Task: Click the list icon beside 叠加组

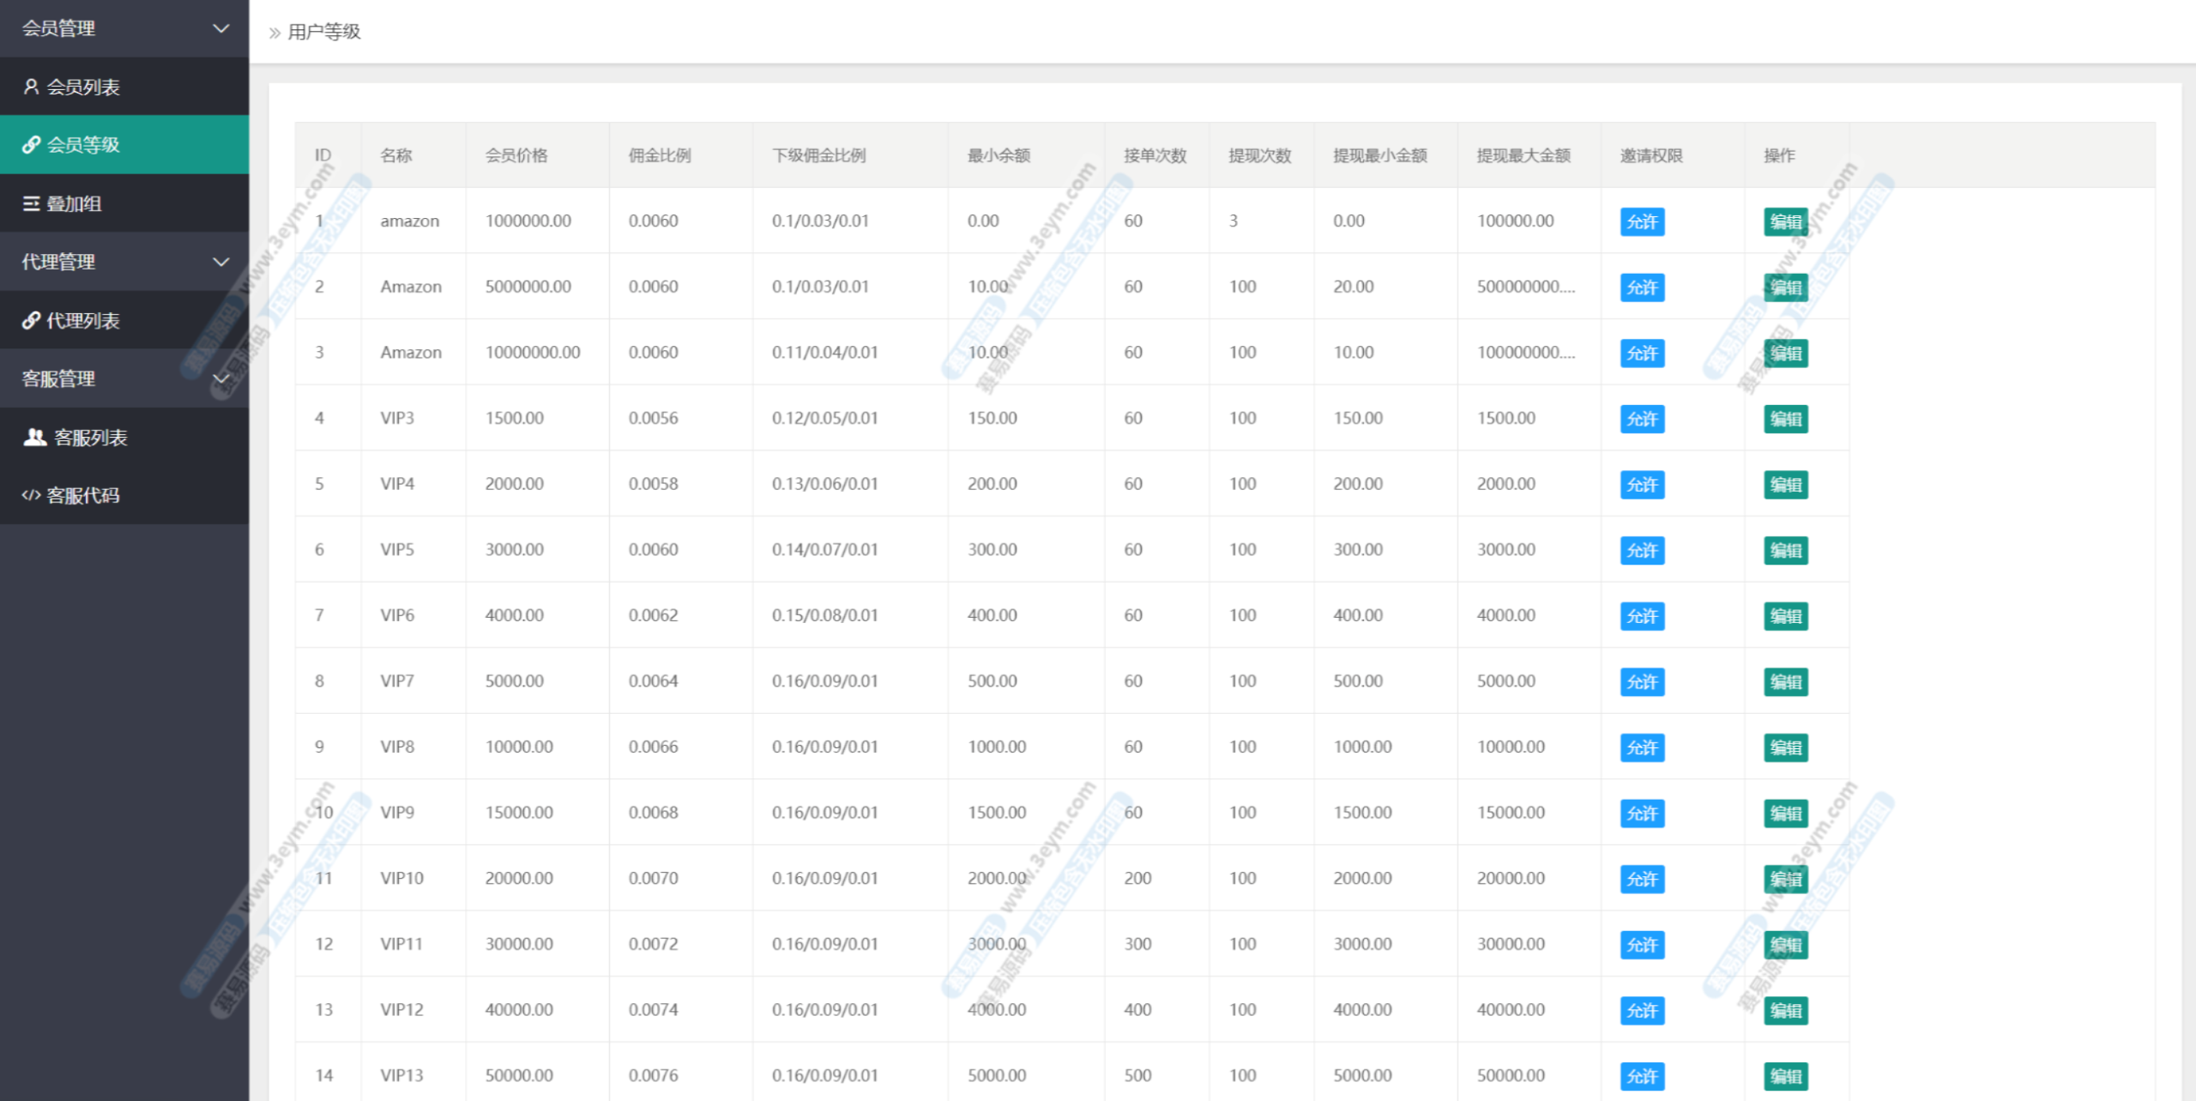Action: click(31, 203)
